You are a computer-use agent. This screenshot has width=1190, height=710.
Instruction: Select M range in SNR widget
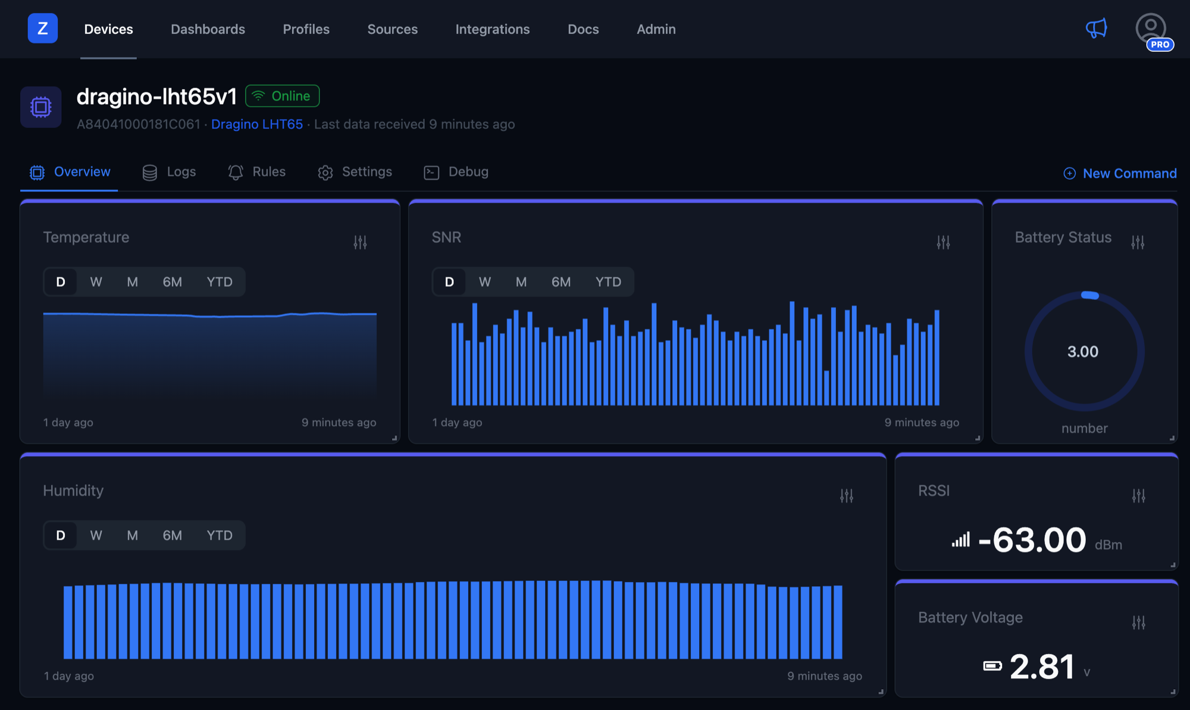click(x=521, y=282)
